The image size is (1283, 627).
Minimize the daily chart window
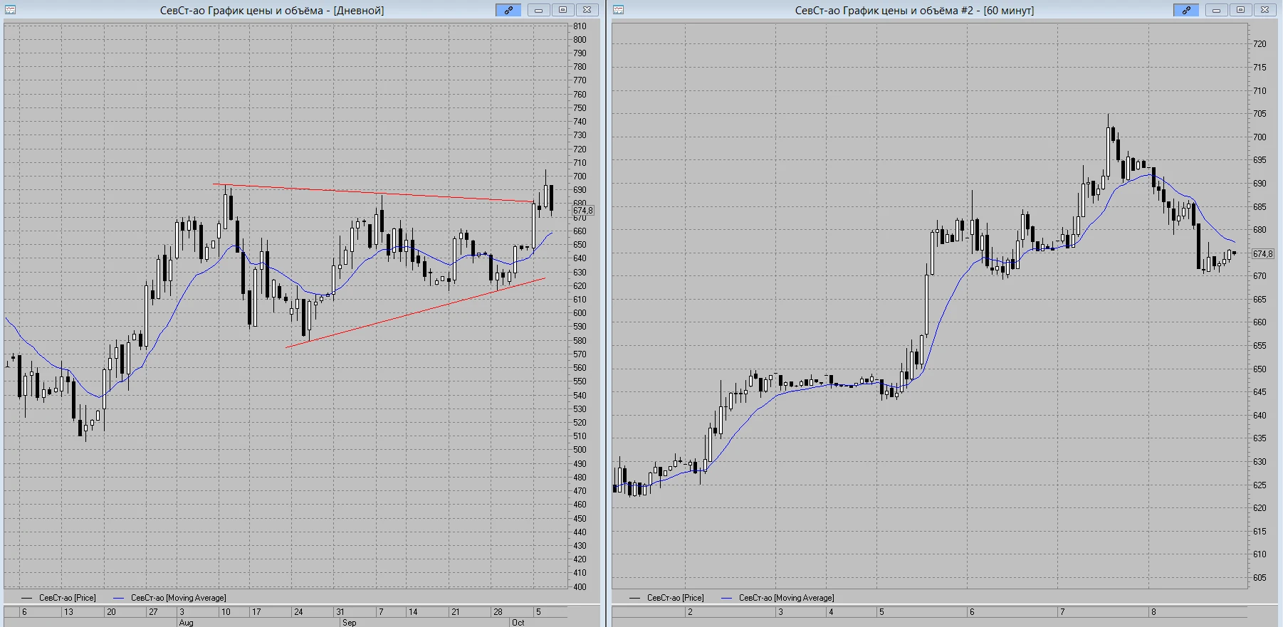pos(539,10)
